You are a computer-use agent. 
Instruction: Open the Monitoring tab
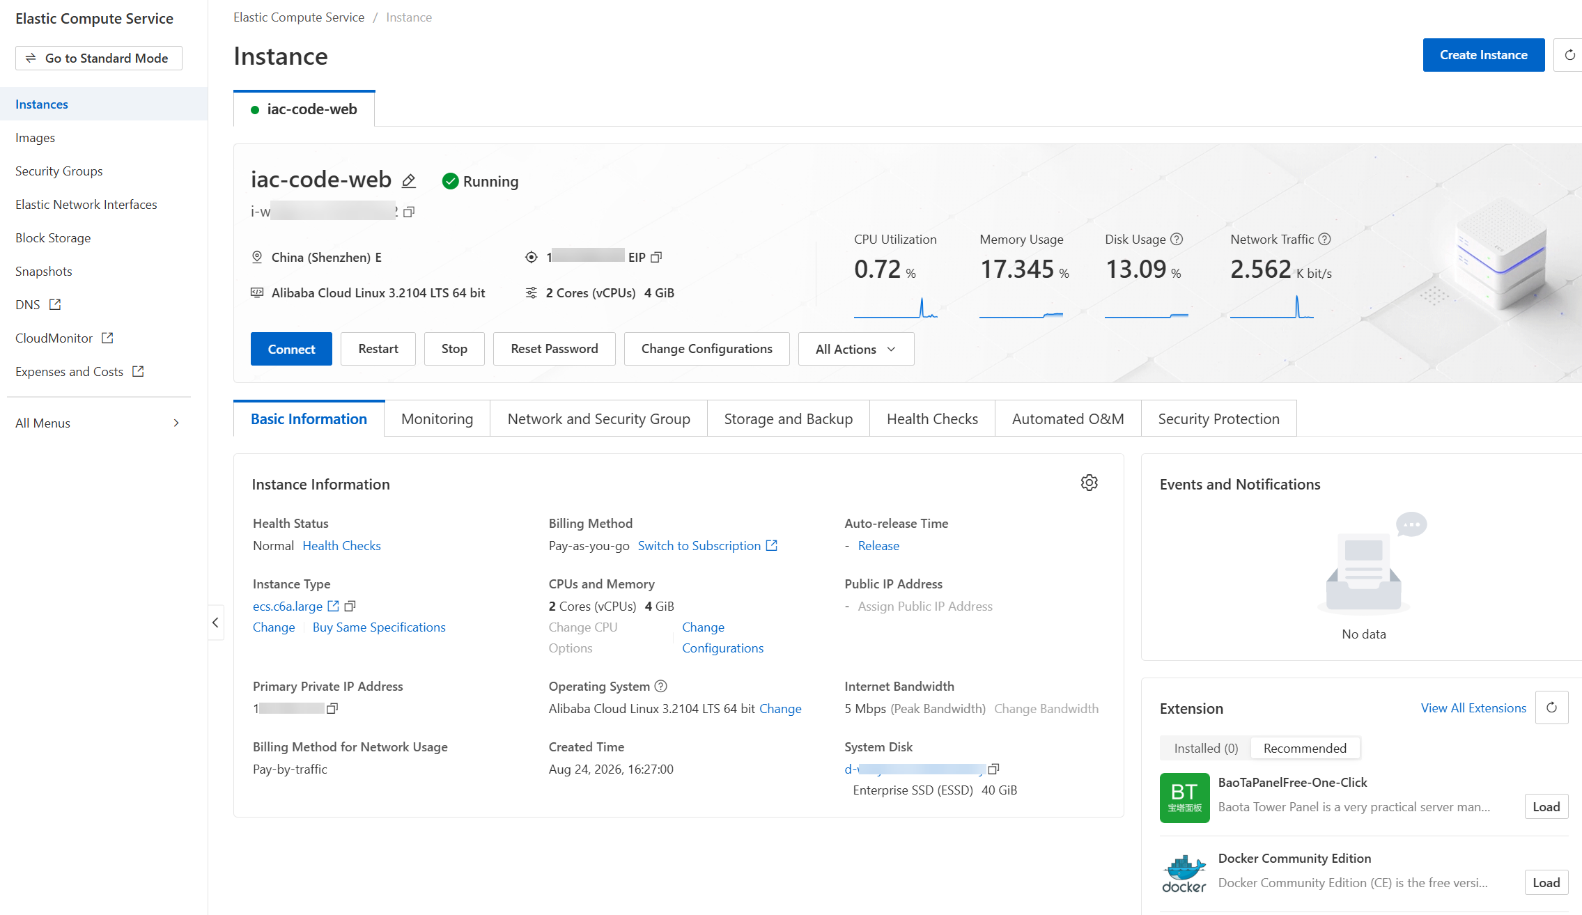(x=437, y=419)
